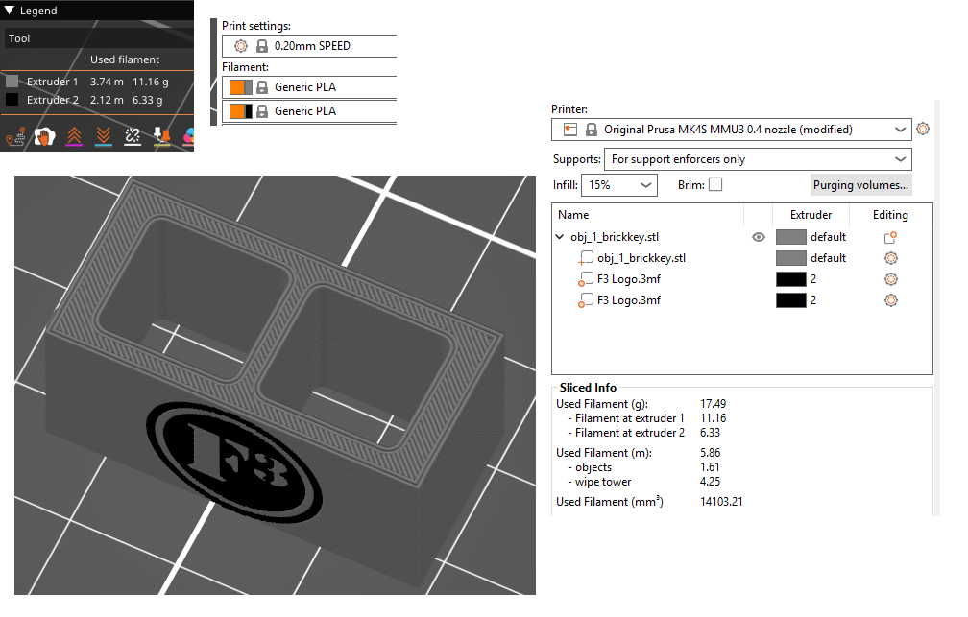Click editing icon for top-level obj_1_brickkey.stl
Screen dimensions: 968x617
point(890,238)
